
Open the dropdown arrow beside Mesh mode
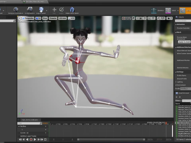(x=178, y=11)
